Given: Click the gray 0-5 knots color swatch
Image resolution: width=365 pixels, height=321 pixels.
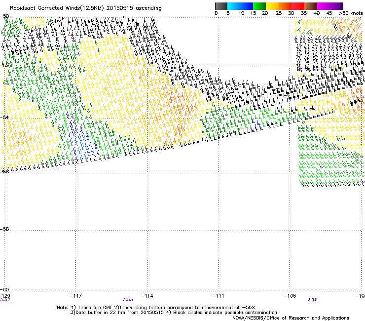Looking at the screenshot, I should click(221, 6).
